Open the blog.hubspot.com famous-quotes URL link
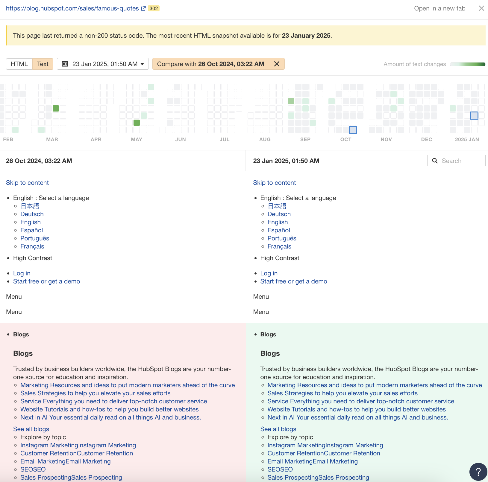Screen dimensions: 488x482 click(x=72, y=8)
